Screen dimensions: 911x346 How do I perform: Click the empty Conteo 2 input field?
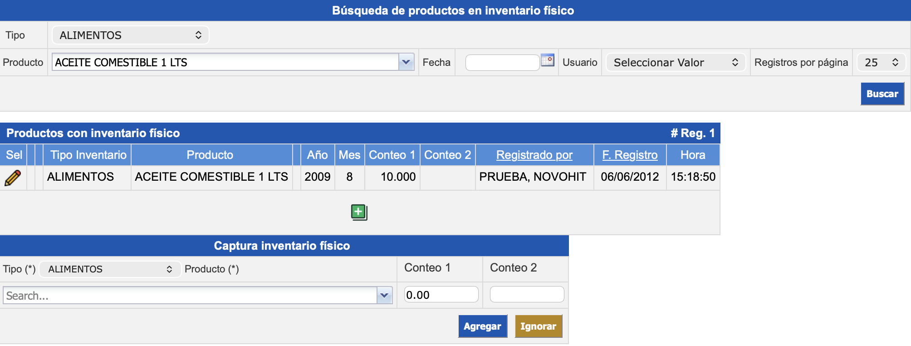(x=527, y=295)
